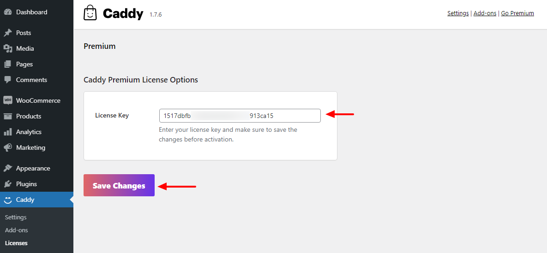Open the Caddy menu in sidebar

pyautogui.click(x=36, y=200)
